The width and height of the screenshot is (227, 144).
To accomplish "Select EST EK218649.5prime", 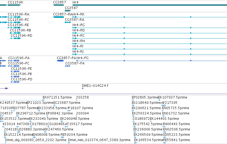I will [x=146, y=103].
